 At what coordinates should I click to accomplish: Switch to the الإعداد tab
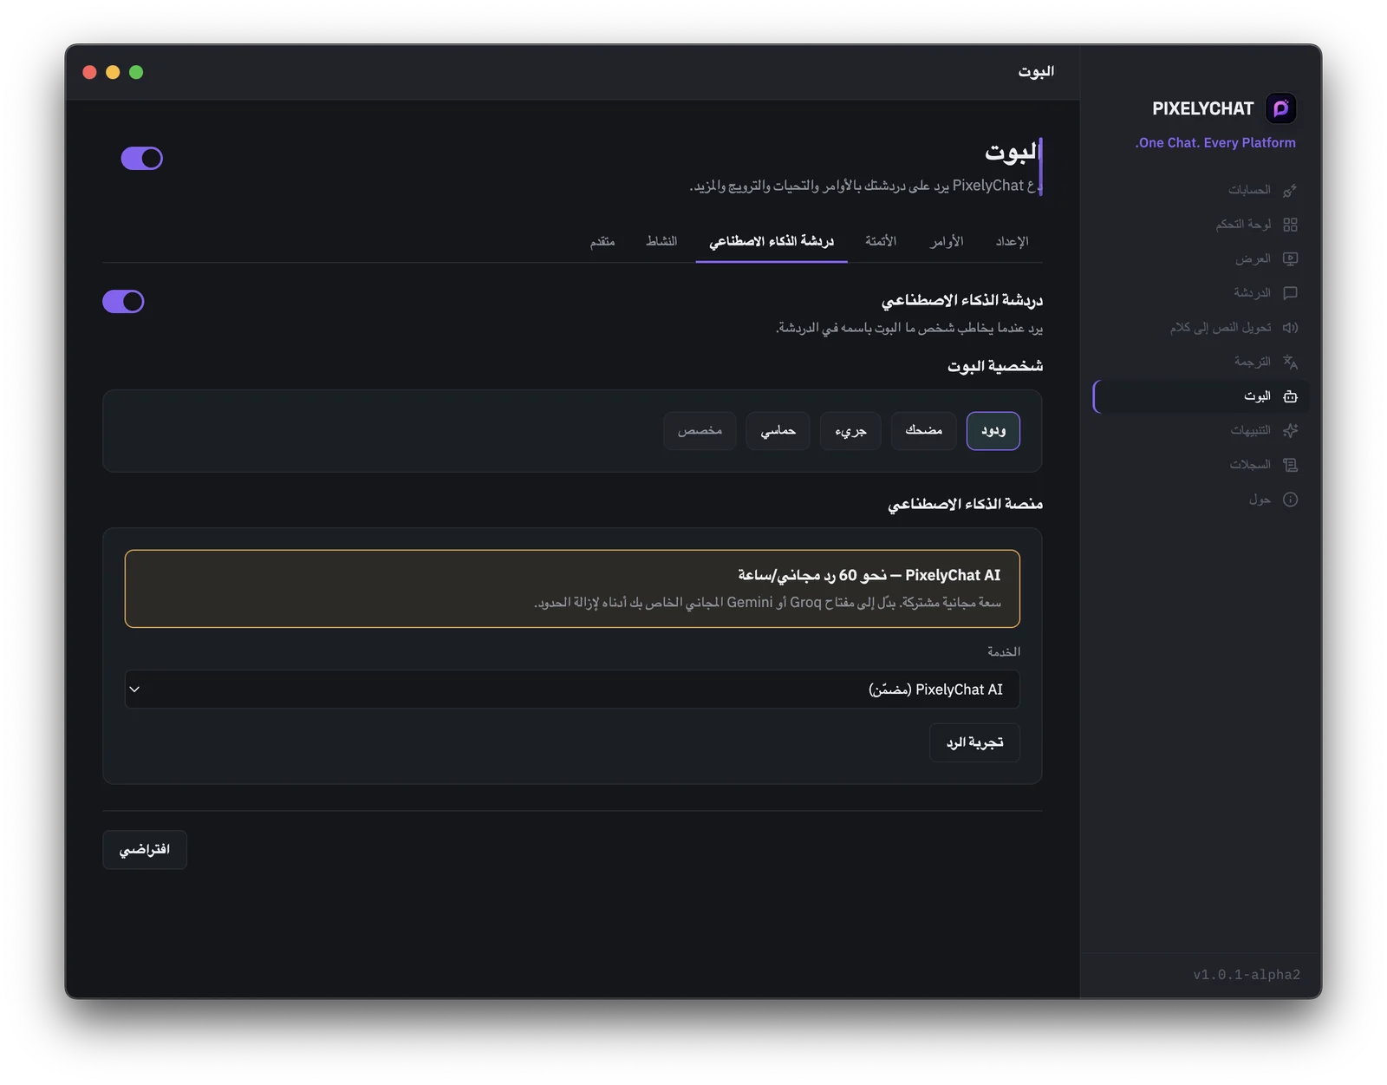click(1012, 241)
